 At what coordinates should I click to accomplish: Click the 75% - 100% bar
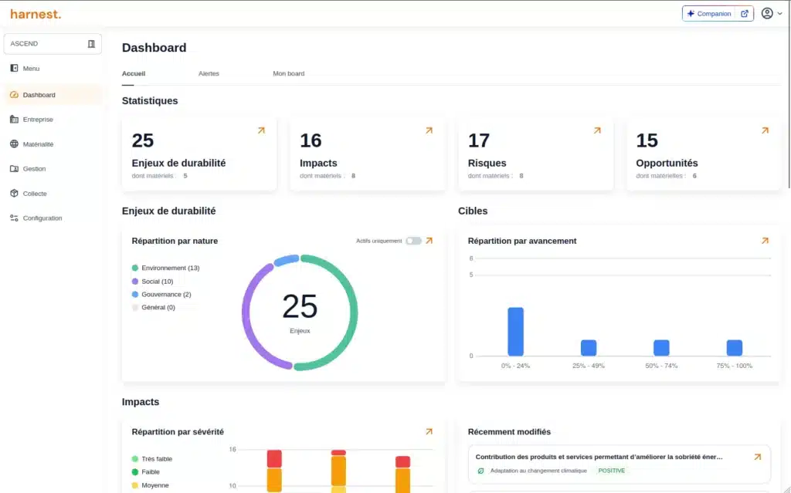(735, 348)
